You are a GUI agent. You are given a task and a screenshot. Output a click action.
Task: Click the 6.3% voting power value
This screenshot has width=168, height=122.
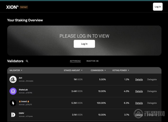126,103
